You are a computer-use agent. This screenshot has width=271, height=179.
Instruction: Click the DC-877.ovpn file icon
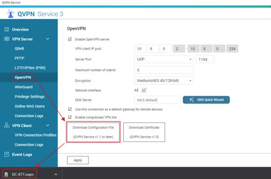(6, 174)
